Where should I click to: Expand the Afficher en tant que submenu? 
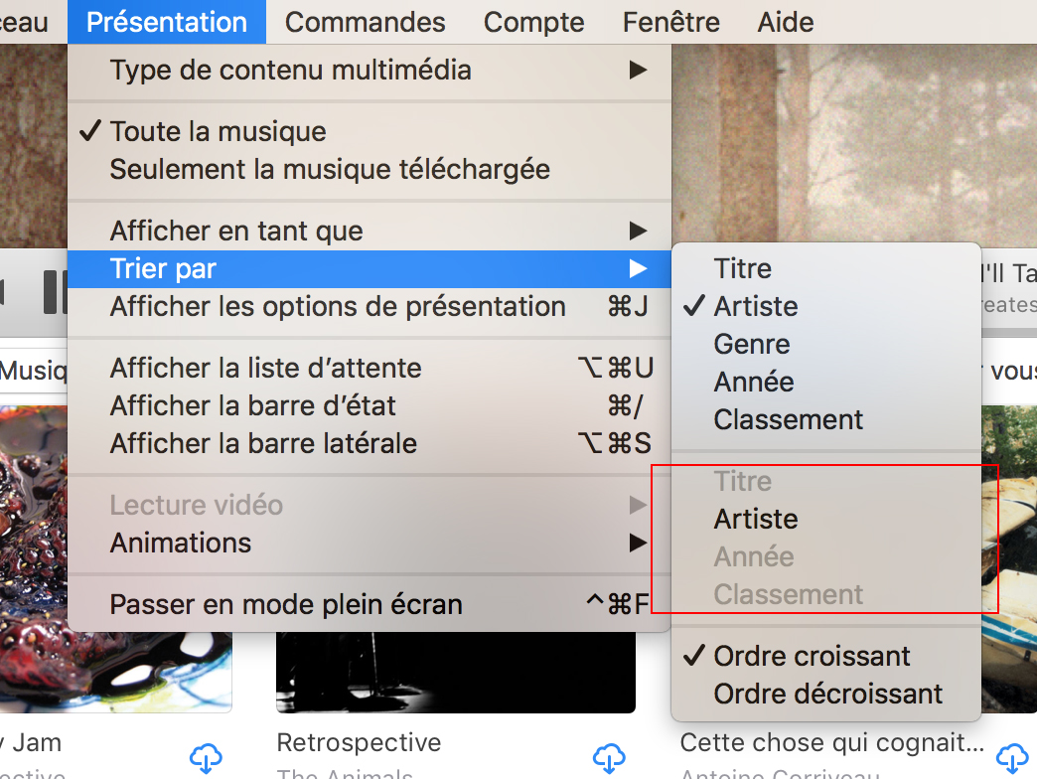[370, 231]
